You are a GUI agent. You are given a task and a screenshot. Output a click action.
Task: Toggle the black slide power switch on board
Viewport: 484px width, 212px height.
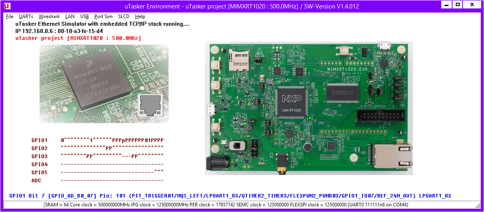(237, 145)
